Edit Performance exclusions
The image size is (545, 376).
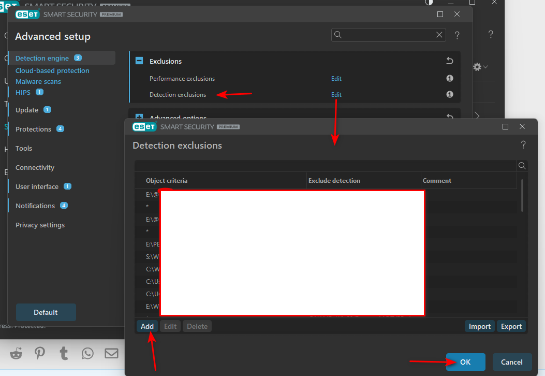pyautogui.click(x=336, y=79)
